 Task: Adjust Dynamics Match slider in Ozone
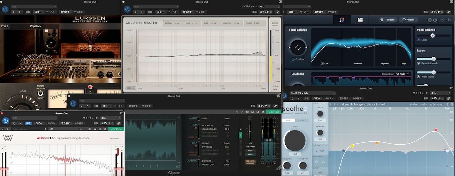434,59
